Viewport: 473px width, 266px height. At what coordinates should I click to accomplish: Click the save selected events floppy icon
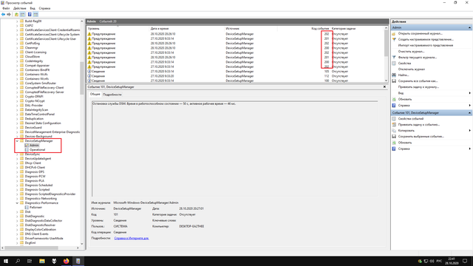[394, 137]
